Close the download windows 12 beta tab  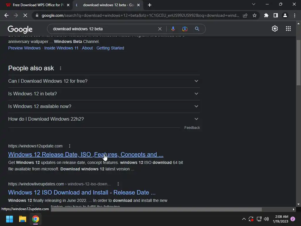138,5
